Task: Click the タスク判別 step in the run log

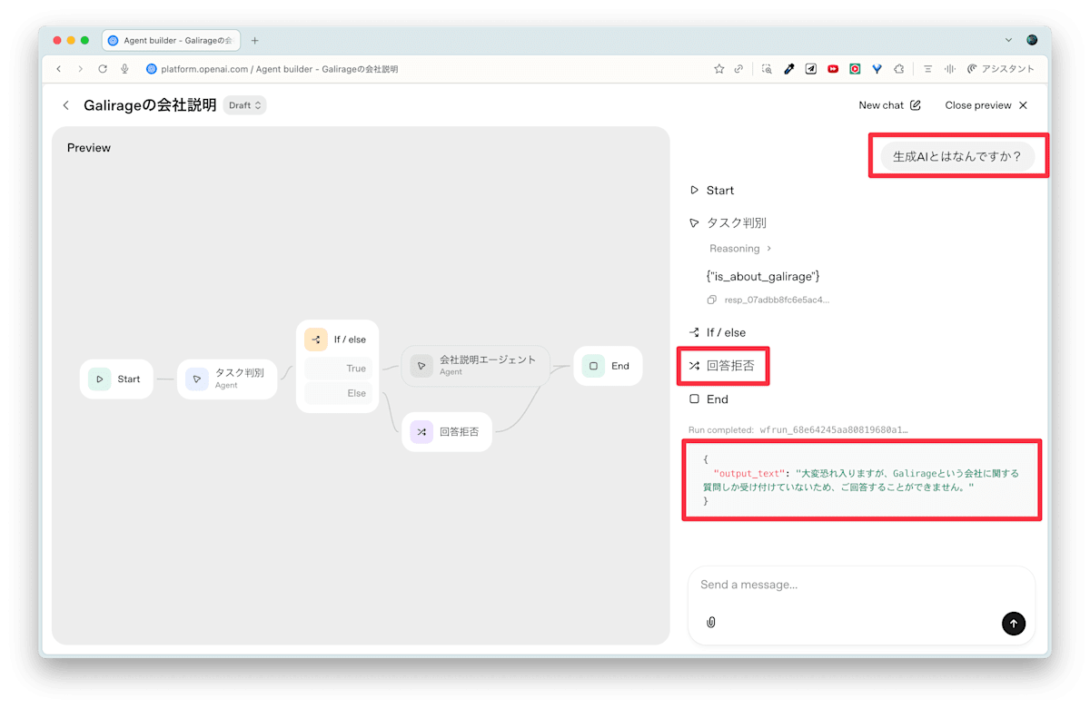Action: click(x=728, y=223)
